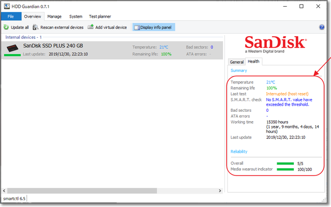Select the Overview ribbon tab
The width and height of the screenshot is (331, 207).
[x=33, y=17]
